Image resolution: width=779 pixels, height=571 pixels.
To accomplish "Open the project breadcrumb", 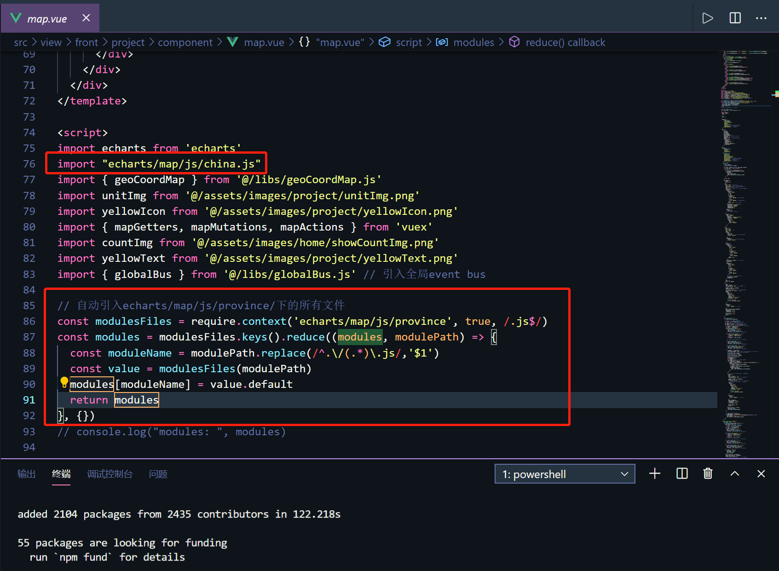I will (128, 42).
